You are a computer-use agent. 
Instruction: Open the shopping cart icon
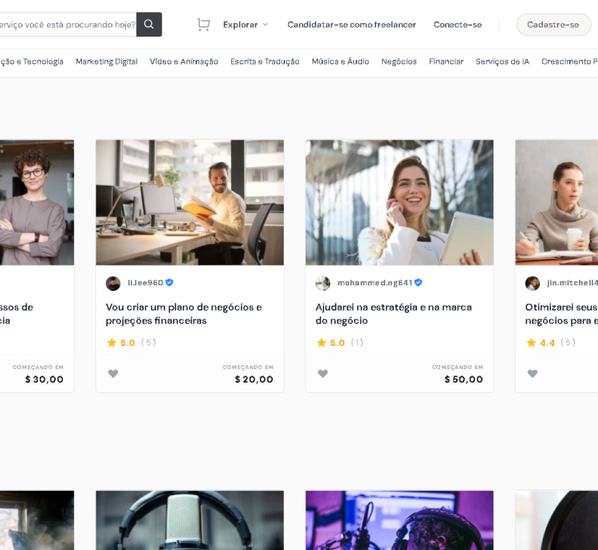pos(203,25)
